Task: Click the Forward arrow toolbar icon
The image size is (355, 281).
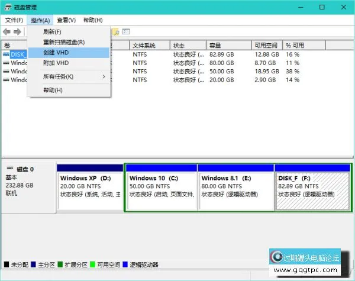Action: [17, 32]
